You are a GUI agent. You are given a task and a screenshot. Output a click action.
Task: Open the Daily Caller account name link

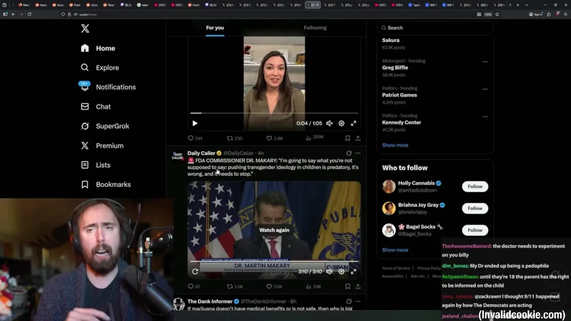[201, 153]
